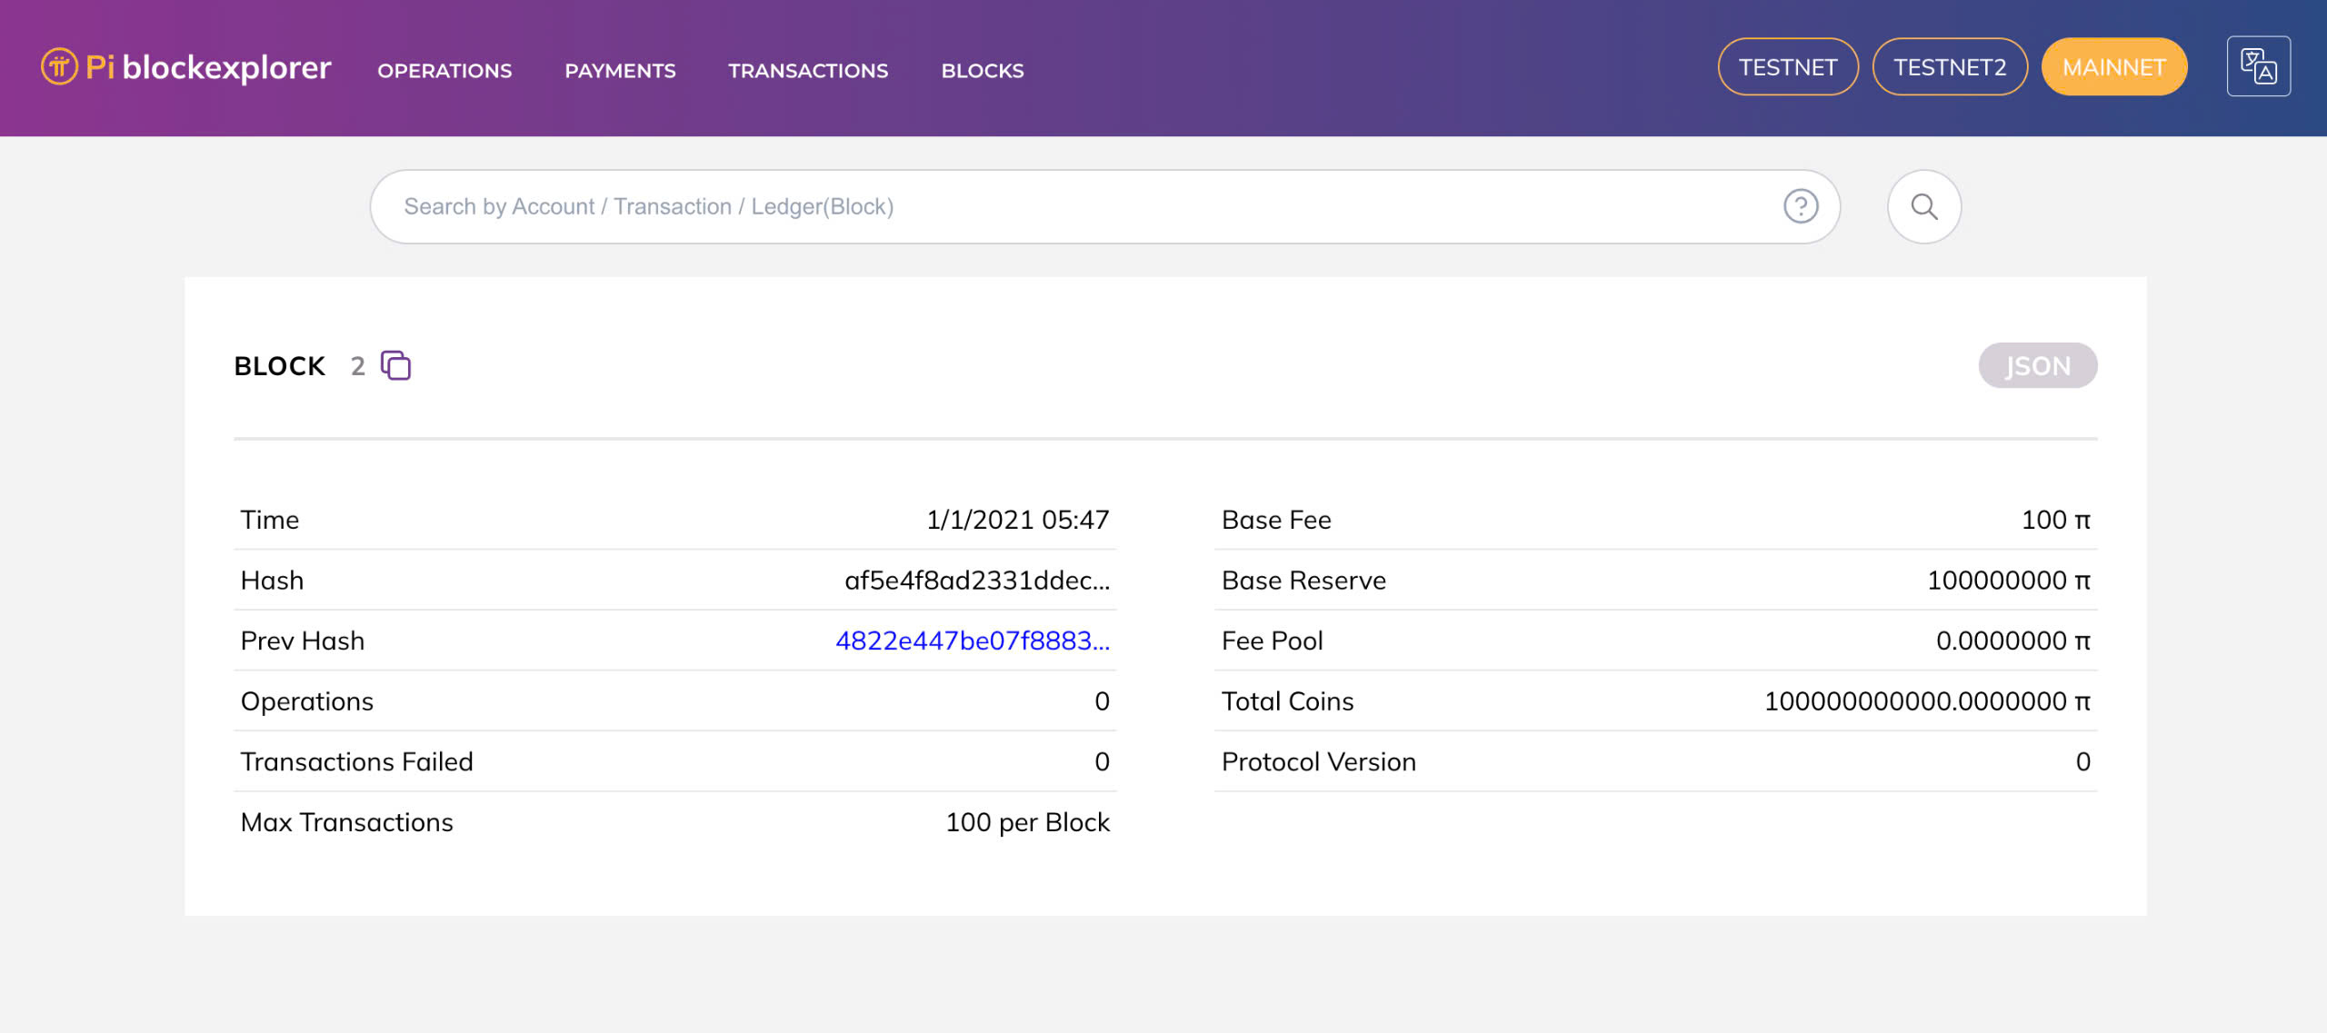The height and width of the screenshot is (1033, 2327).
Task: Switch network to TESTNET2
Action: pyautogui.click(x=1949, y=67)
